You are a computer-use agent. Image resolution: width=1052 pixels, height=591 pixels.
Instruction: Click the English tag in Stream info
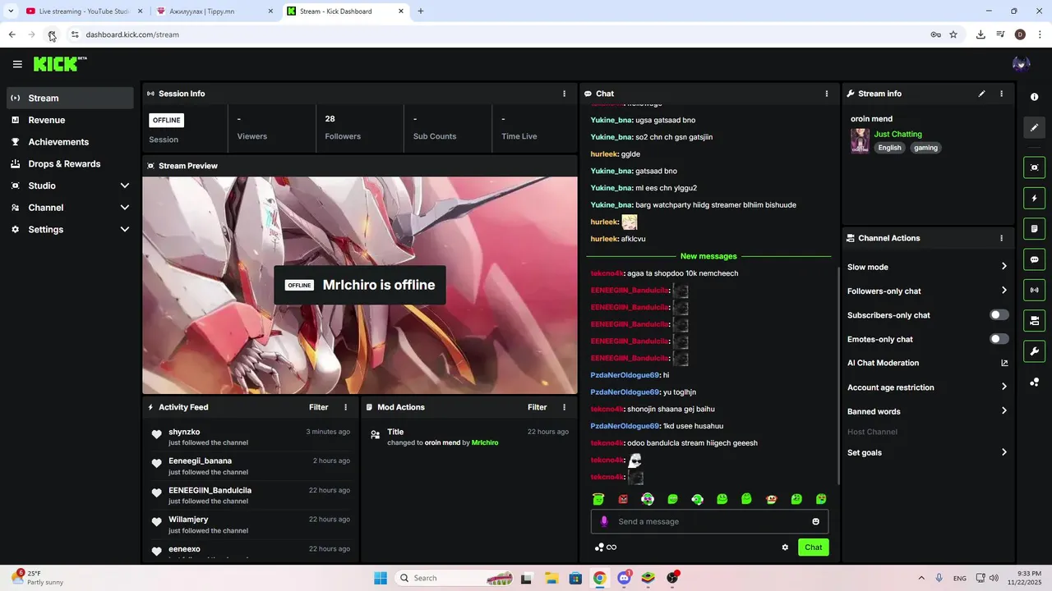[889, 148]
